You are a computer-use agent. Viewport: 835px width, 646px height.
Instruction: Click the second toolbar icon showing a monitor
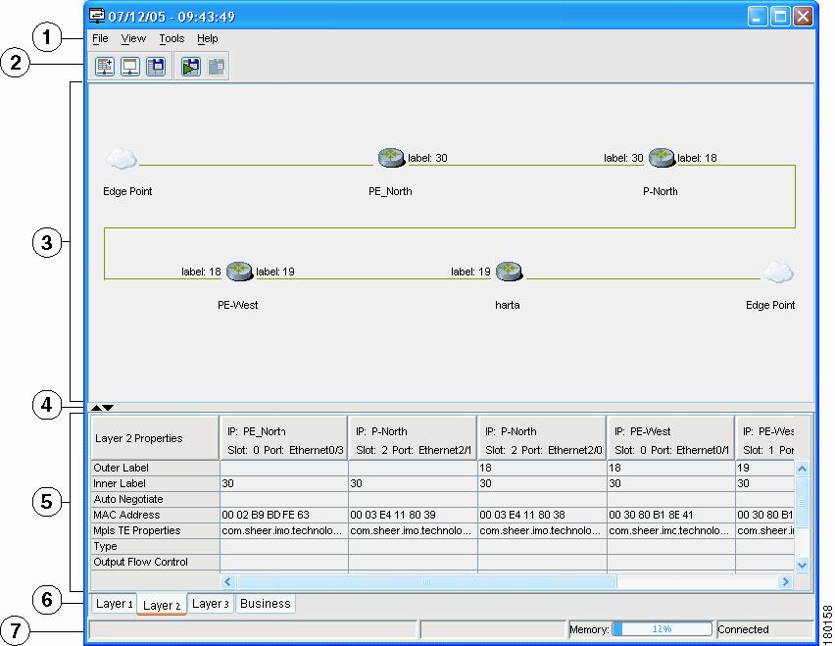pos(130,67)
